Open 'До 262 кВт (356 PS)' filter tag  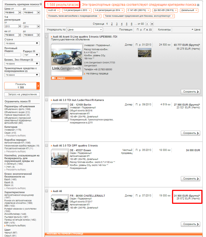pyautogui.click(x=165, y=10)
